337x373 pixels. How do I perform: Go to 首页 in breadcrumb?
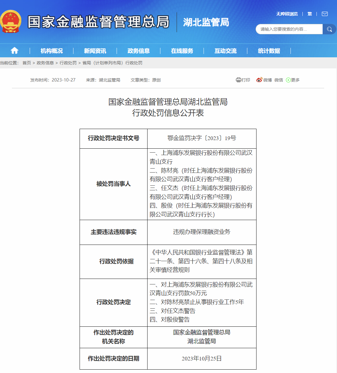pyautogui.click(x=27, y=63)
